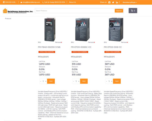152x121 pixels.
Task: Share on LinkedIn icon
Action: tap(117, 2)
